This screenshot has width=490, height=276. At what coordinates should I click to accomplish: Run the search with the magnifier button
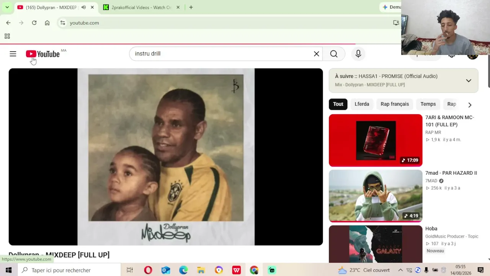point(334,54)
